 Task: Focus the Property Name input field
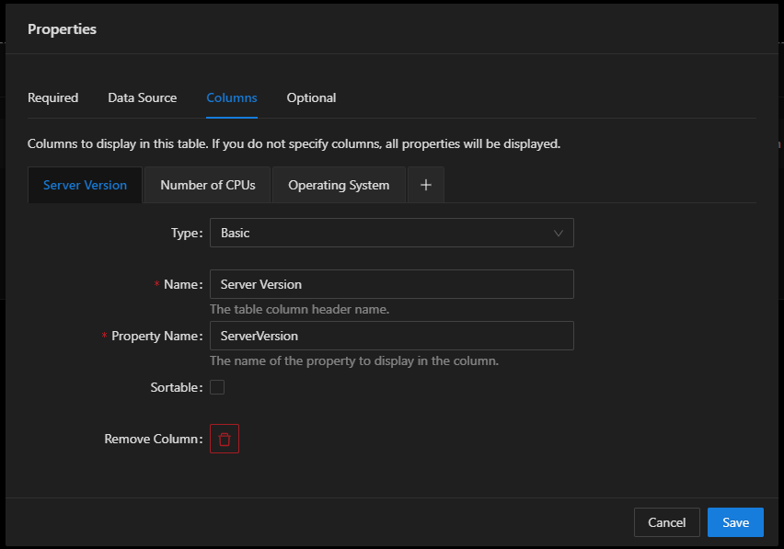tap(391, 336)
